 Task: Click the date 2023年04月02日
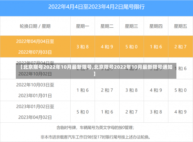[35, 117]
